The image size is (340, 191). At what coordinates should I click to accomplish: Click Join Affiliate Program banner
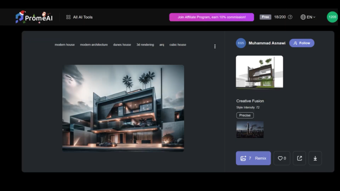tap(212, 17)
